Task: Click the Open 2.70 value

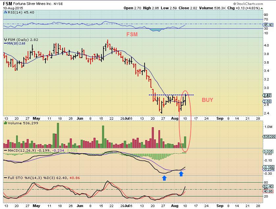Action: pyautogui.click(x=132, y=8)
